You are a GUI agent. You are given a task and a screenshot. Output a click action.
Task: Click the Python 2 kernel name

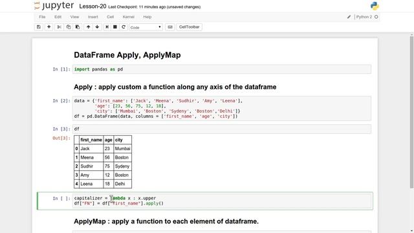[364, 17]
